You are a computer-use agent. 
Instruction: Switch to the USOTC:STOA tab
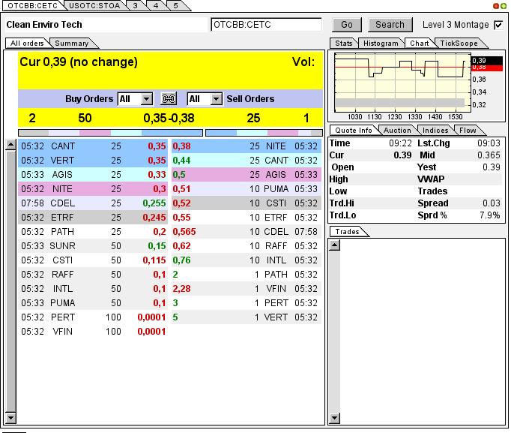[94, 5]
